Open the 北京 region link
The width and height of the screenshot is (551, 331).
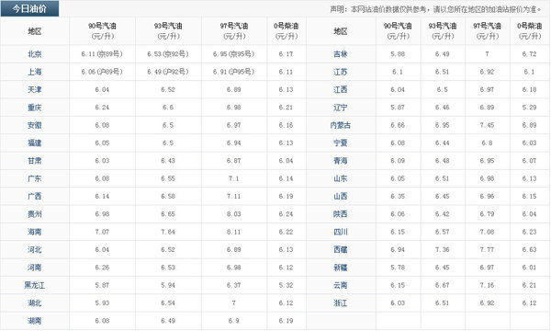click(35, 54)
